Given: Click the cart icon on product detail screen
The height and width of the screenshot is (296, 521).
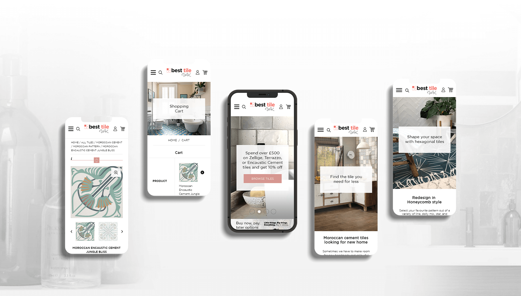Looking at the screenshot, I should (x=123, y=128).
